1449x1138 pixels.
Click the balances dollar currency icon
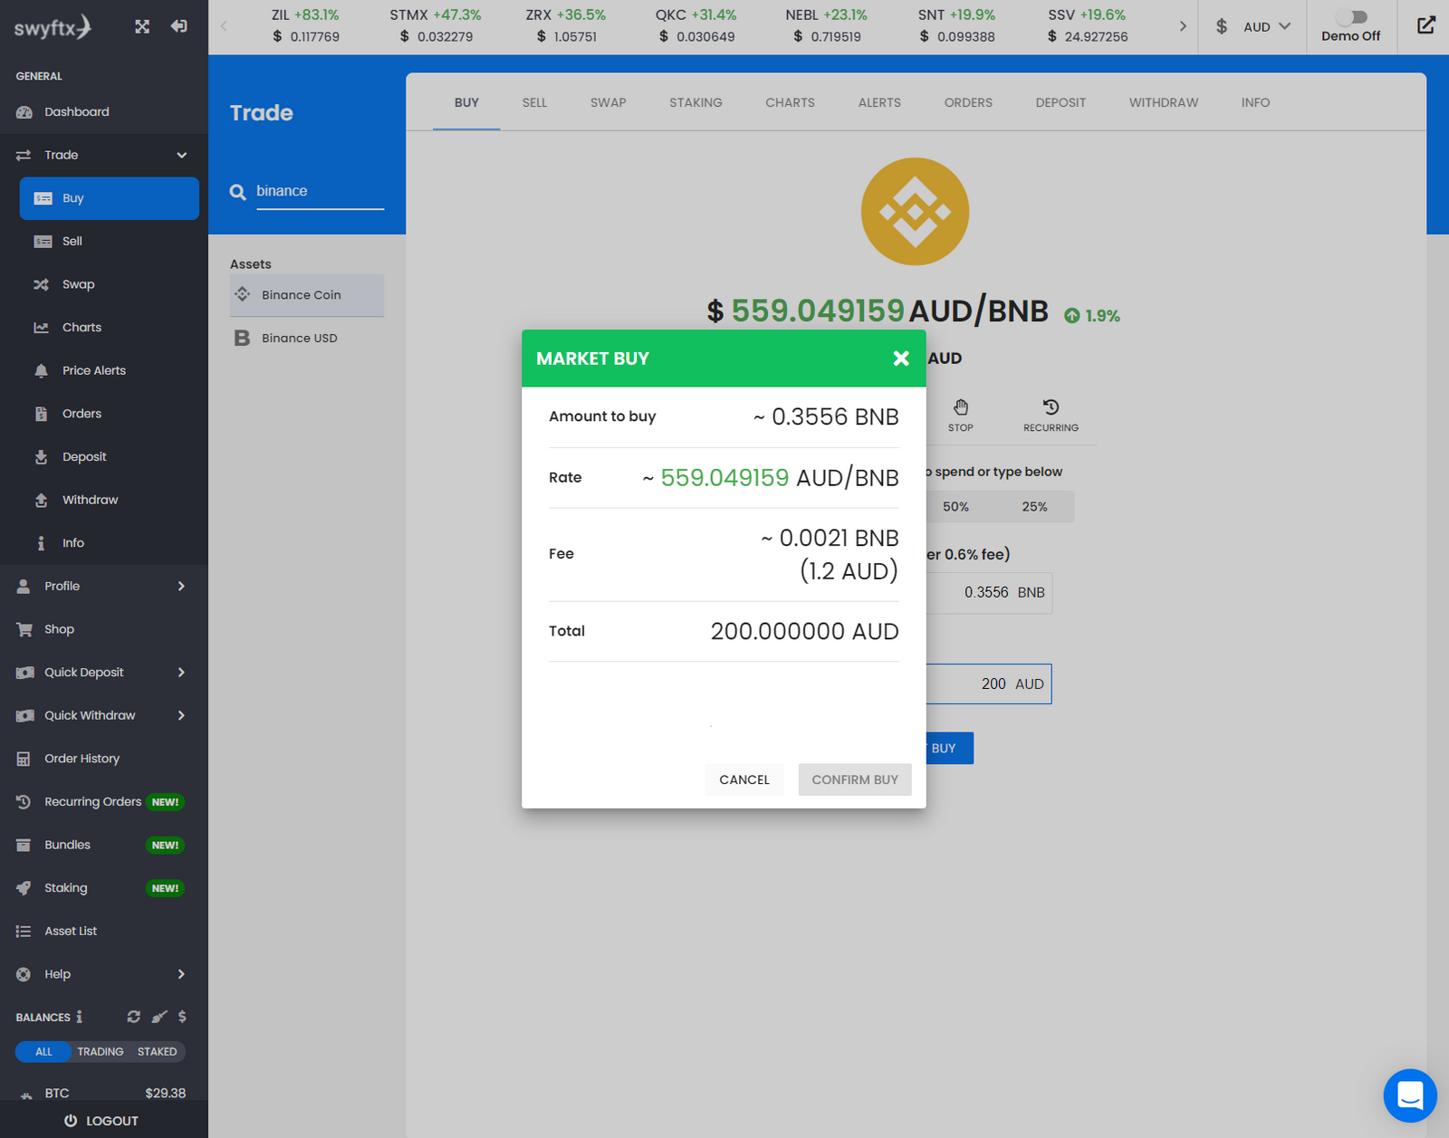pos(182,1017)
